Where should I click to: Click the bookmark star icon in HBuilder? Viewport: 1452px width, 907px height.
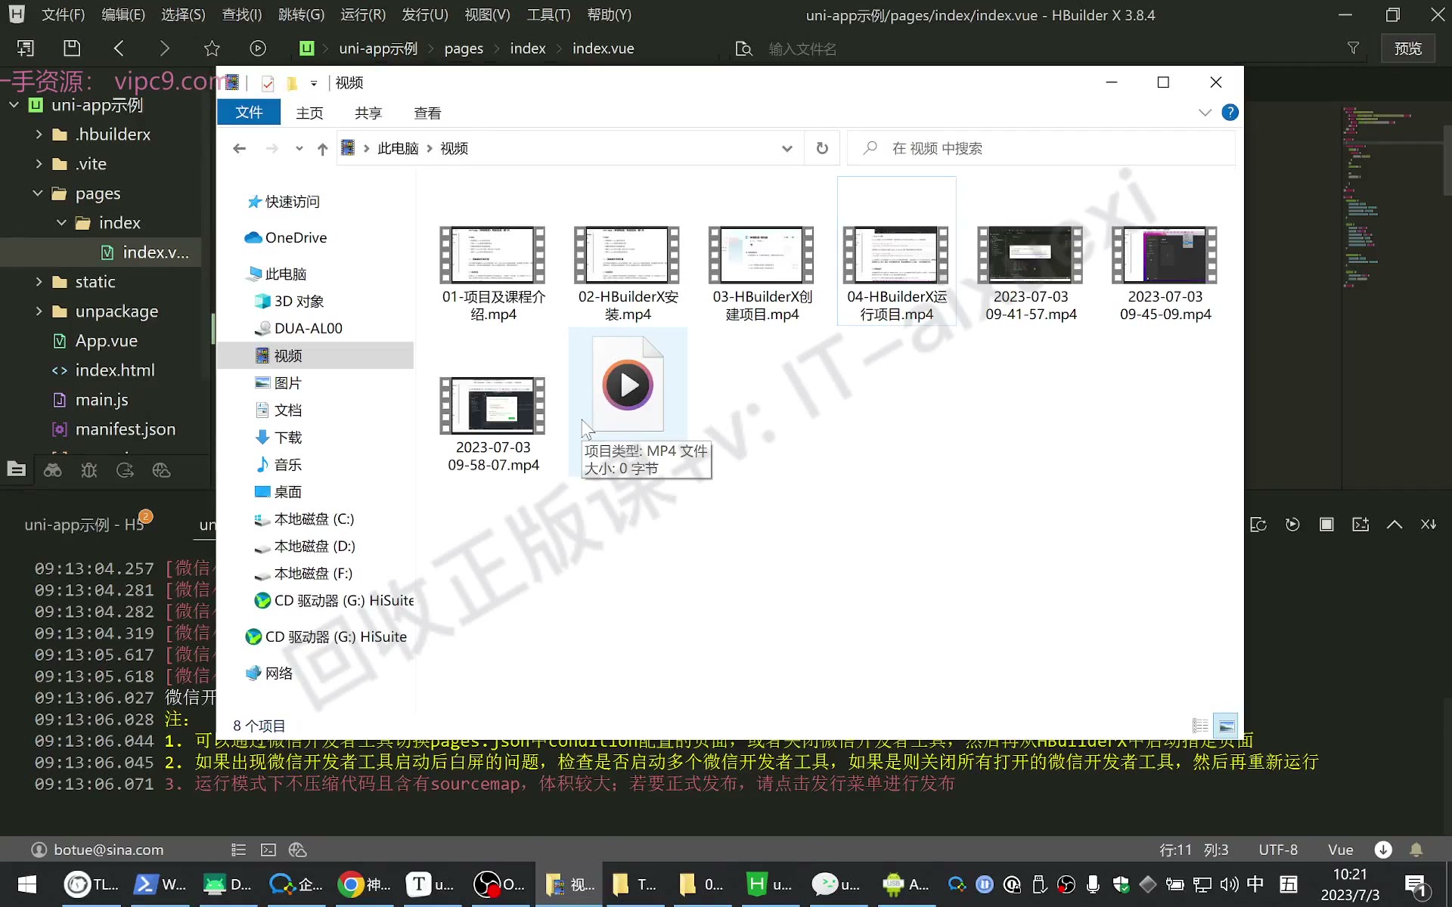[x=212, y=48]
